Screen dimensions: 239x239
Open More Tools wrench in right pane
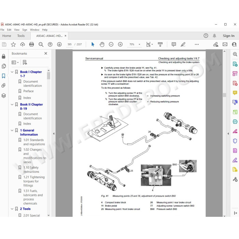pos(235,179)
